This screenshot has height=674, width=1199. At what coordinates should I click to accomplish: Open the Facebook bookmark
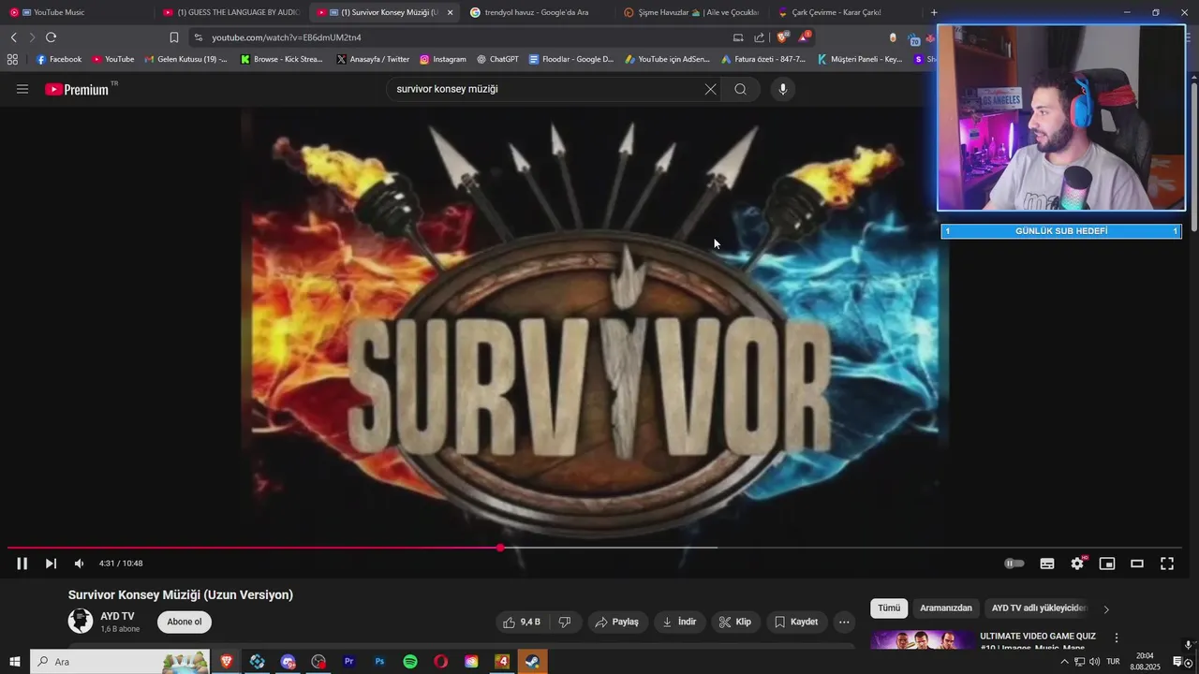[x=59, y=59]
